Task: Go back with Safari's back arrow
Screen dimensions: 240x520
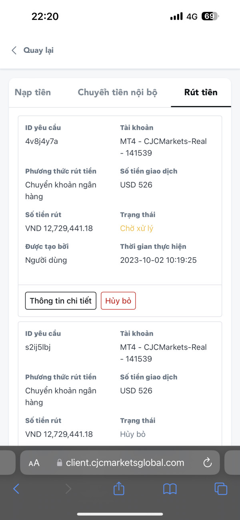Action: point(16,488)
